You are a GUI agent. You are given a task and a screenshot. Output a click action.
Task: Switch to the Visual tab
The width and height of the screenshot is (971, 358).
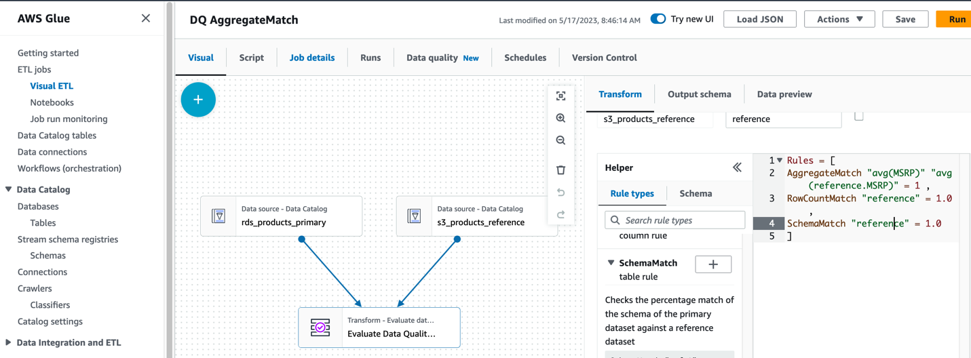pyautogui.click(x=201, y=58)
